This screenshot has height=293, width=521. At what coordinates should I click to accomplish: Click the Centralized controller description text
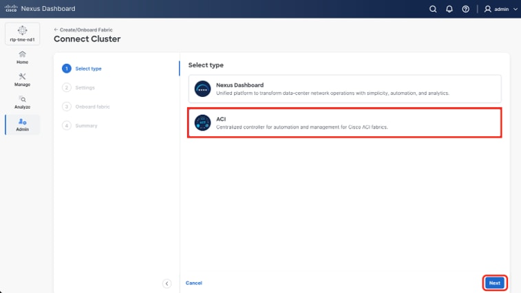[302, 127]
